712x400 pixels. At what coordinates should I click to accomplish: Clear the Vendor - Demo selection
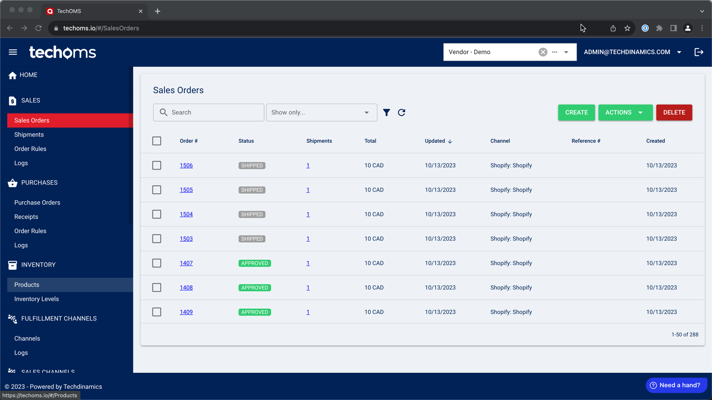(x=542, y=52)
